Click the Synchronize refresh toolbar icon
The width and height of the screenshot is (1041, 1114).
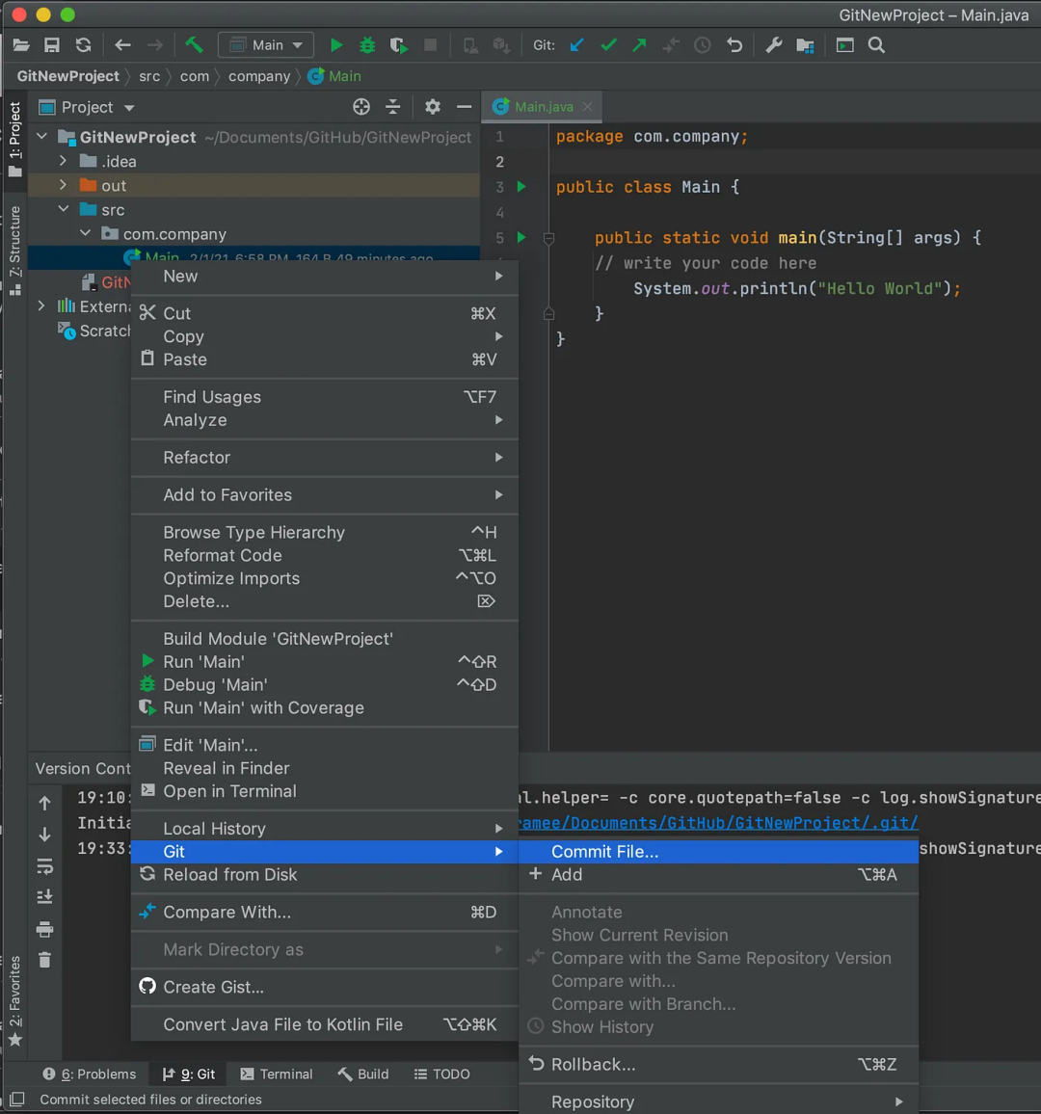coord(83,45)
